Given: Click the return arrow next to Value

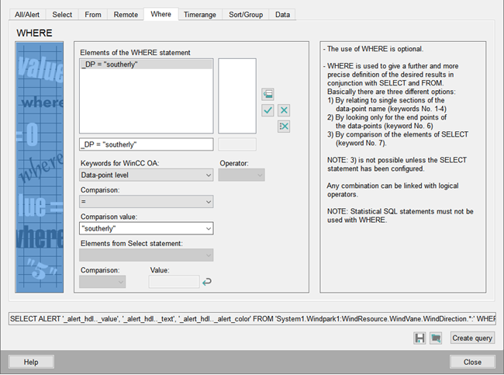Looking at the screenshot, I should coord(206,282).
